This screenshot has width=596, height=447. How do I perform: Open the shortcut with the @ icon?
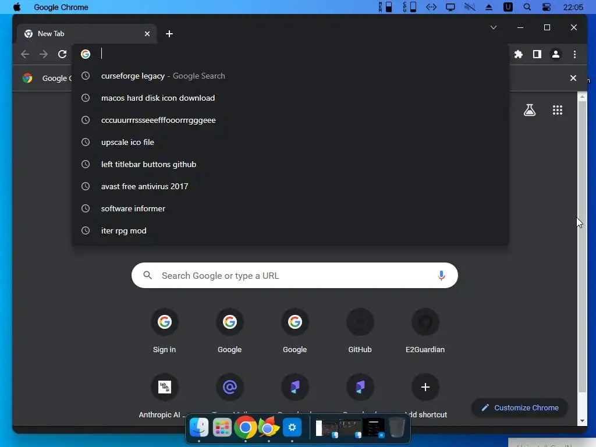[x=229, y=388]
